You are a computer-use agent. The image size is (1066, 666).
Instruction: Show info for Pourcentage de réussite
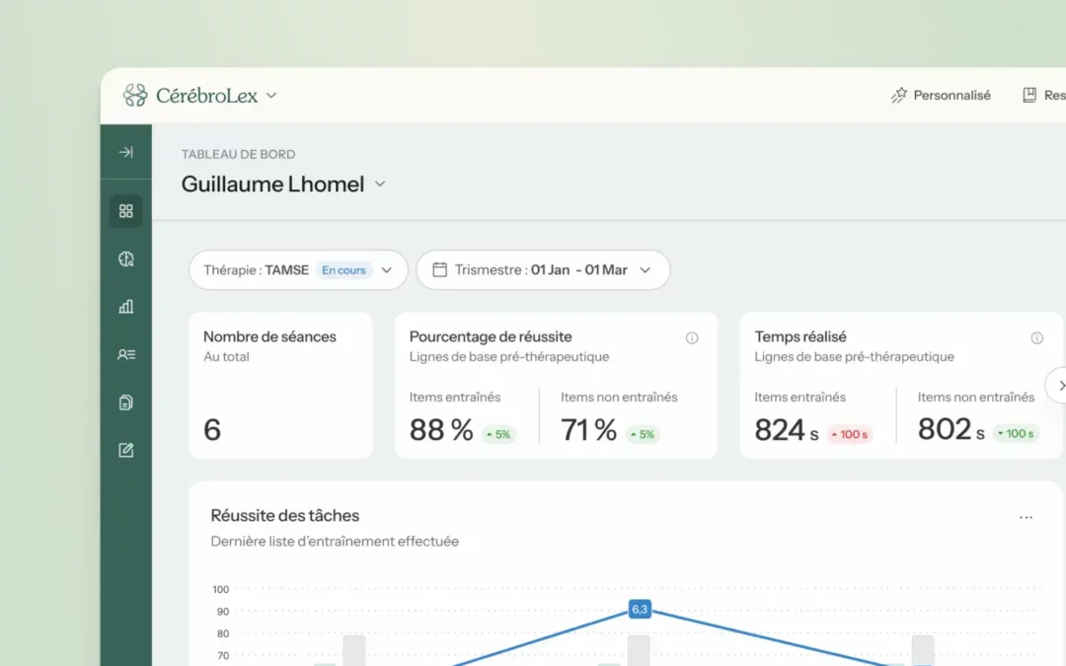[691, 337]
